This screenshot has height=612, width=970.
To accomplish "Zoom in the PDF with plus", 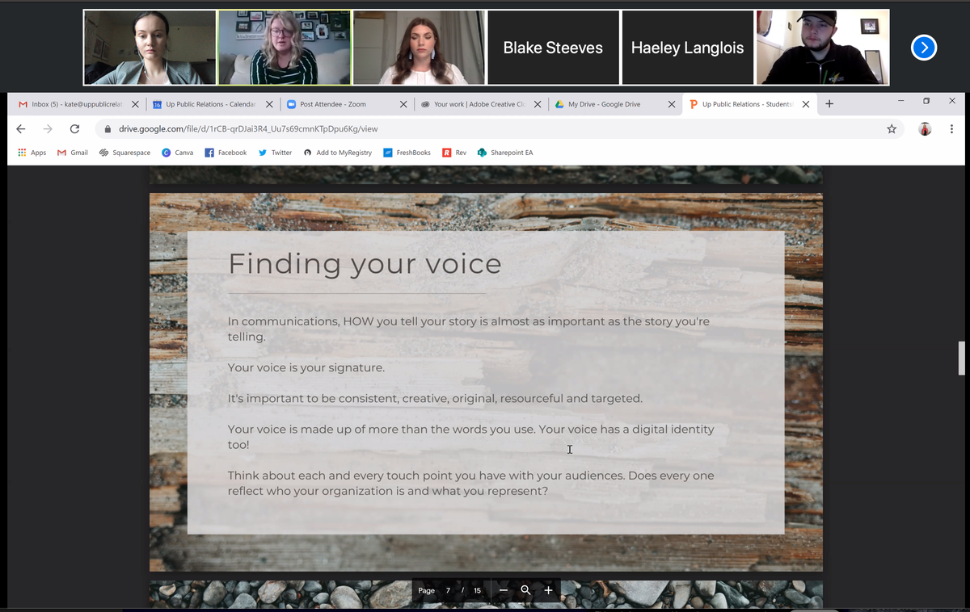I will pyautogui.click(x=548, y=590).
